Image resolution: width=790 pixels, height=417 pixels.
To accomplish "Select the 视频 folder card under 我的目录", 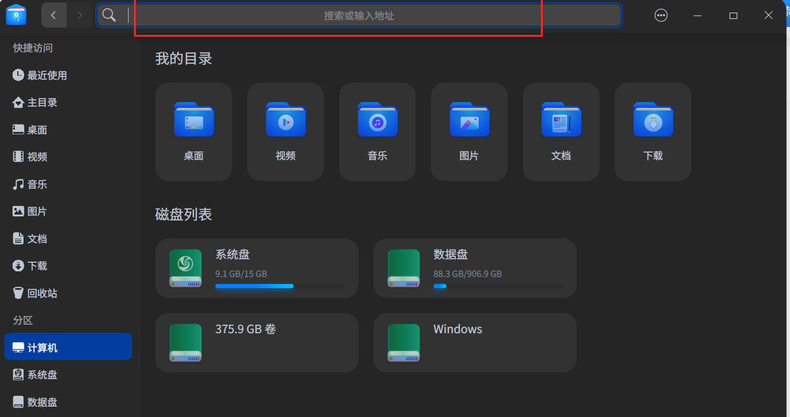I will pyautogui.click(x=285, y=132).
